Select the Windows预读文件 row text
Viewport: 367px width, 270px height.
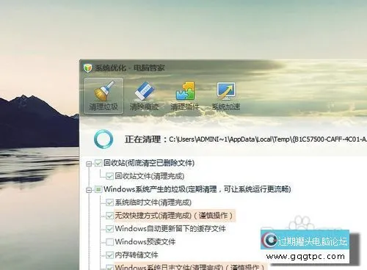tap(145, 242)
